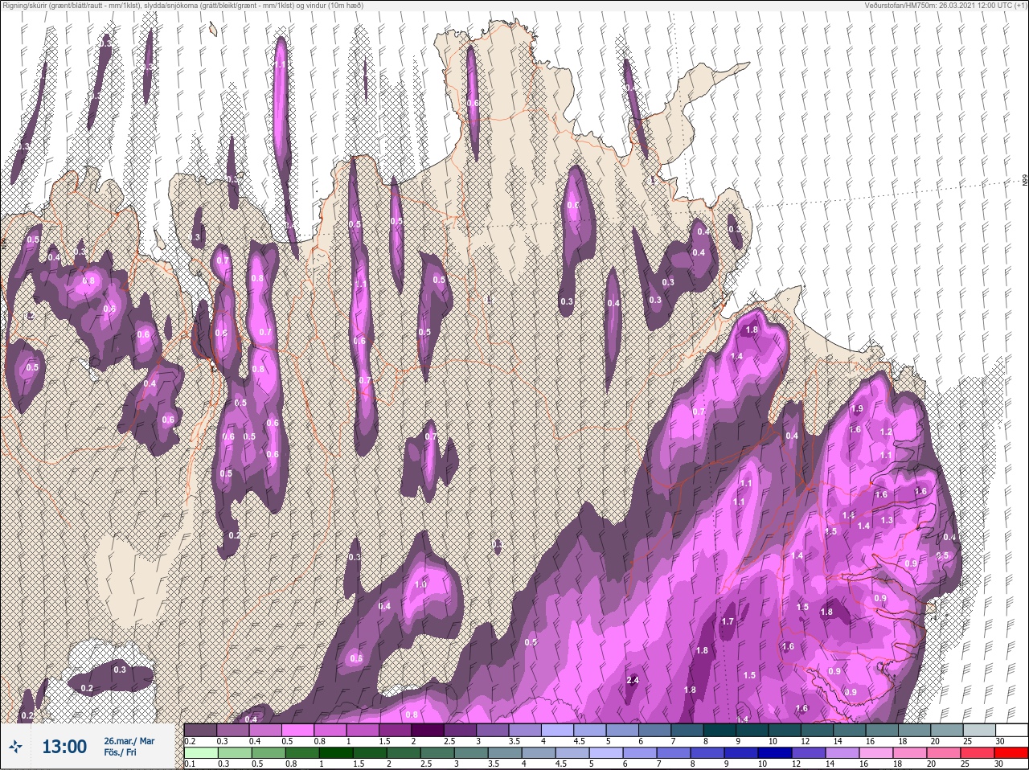
Task: Select lower legend swatch between 0.1 and 0.3
Action: [200, 753]
